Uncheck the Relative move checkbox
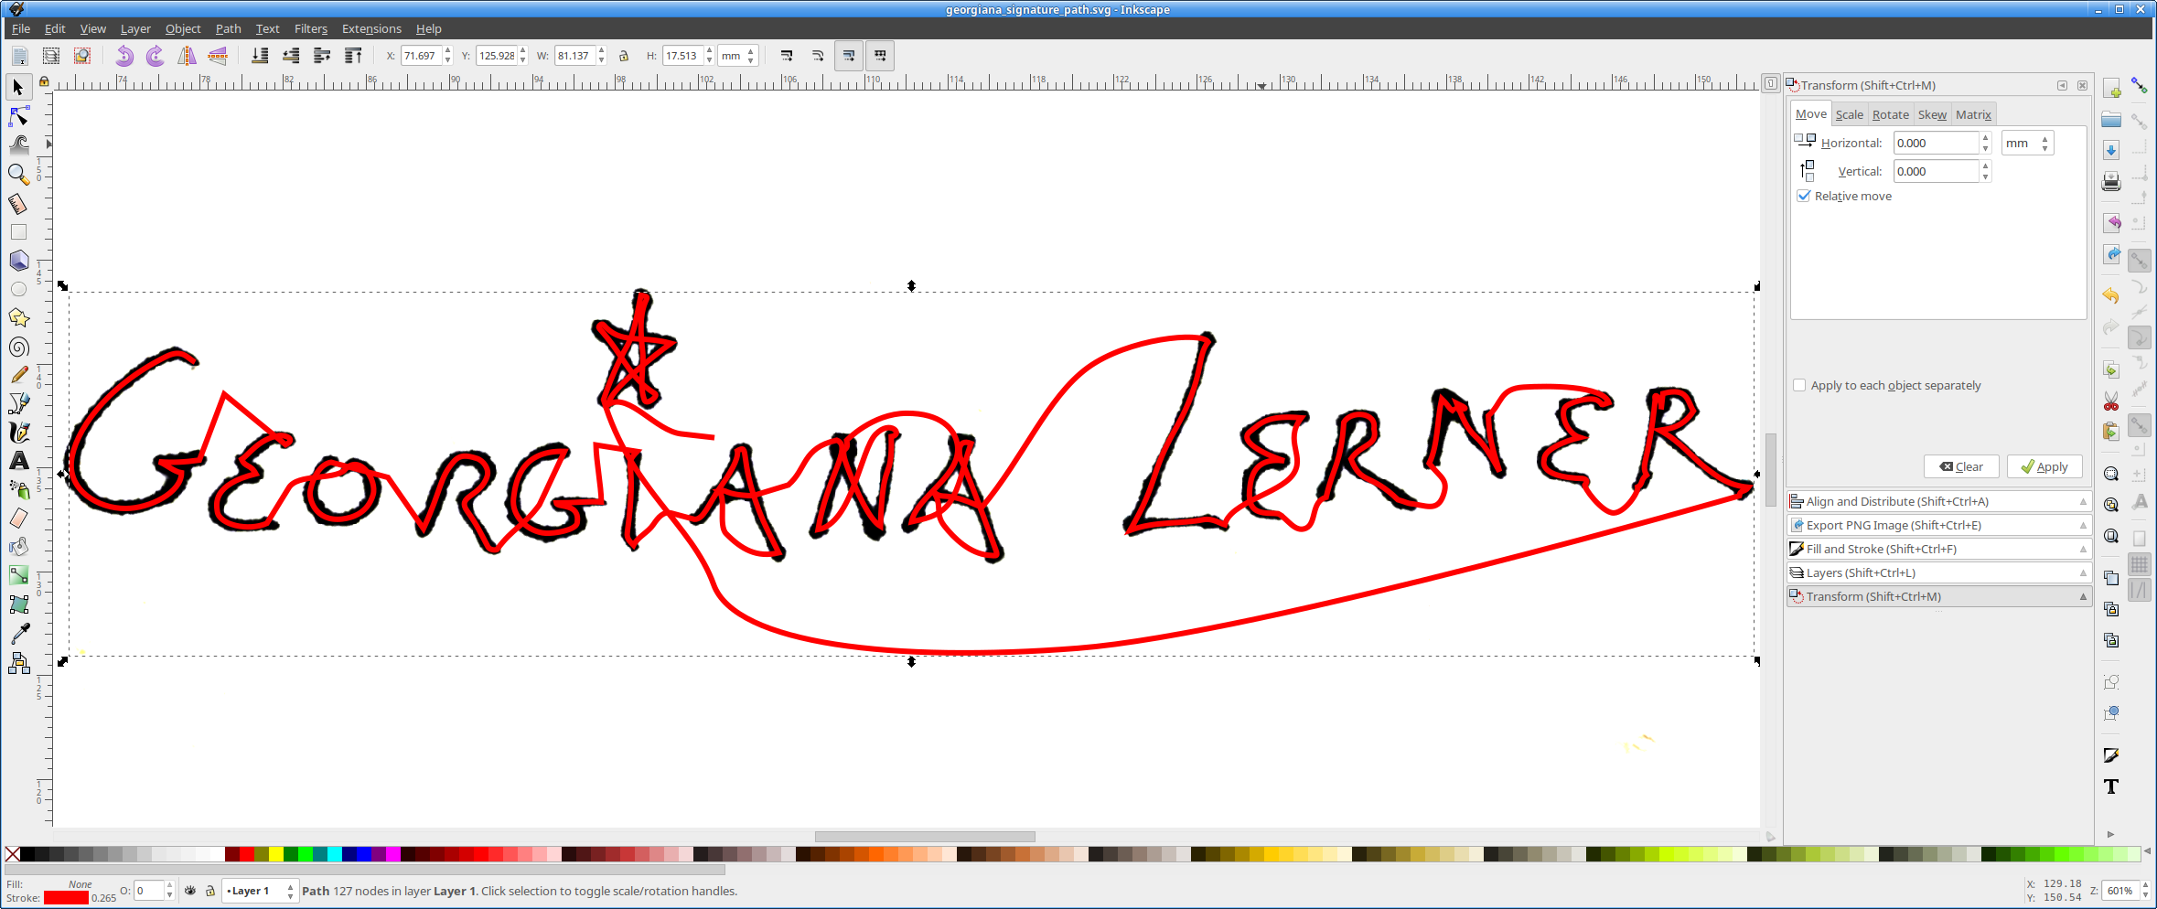Screen dimensions: 2157x909 coord(1804,196)
